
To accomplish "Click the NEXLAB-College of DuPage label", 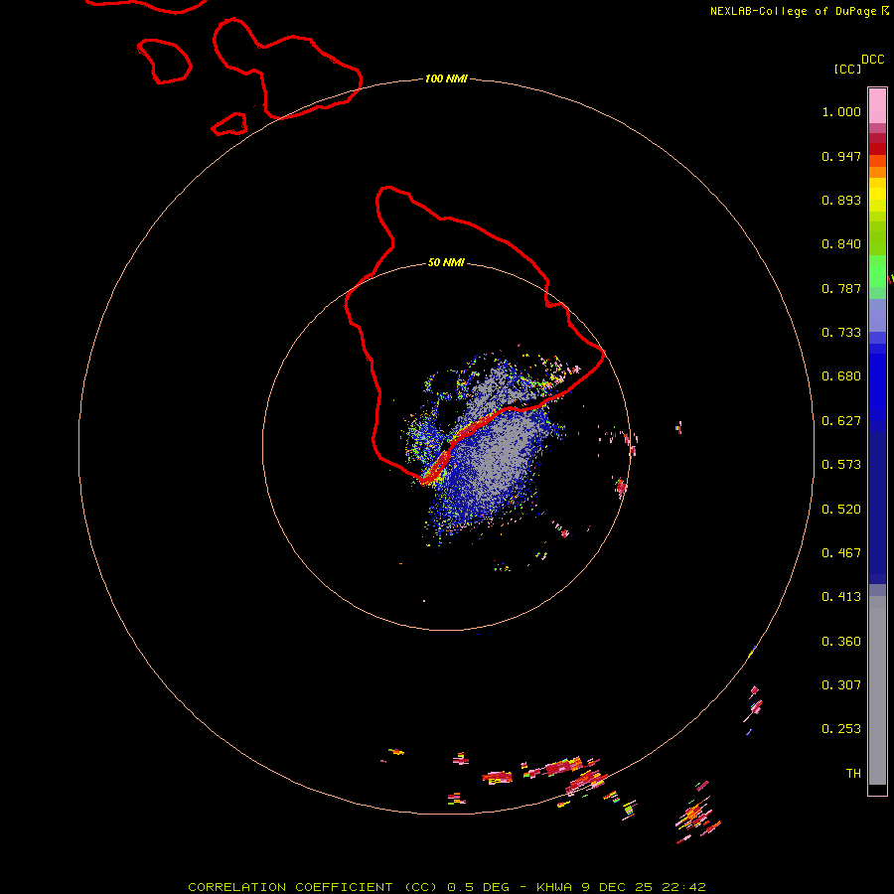I will click(x=795, y=11).
